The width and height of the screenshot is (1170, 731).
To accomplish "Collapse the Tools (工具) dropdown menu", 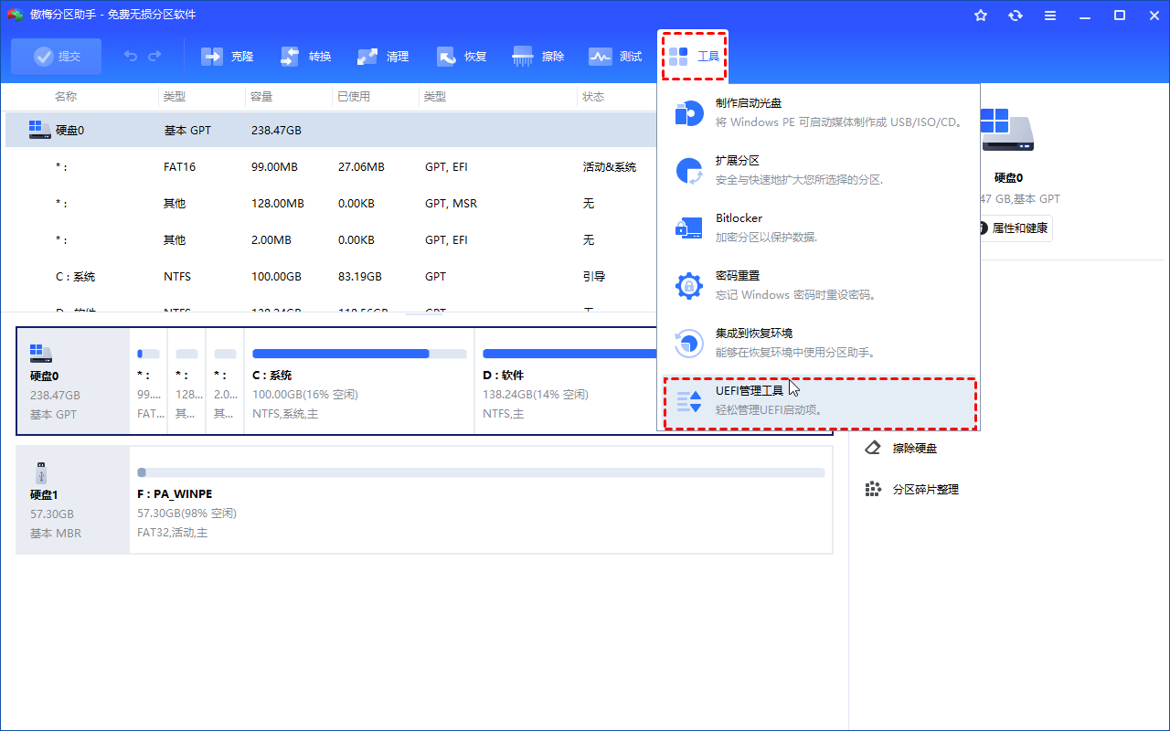I will coord(693,57).
